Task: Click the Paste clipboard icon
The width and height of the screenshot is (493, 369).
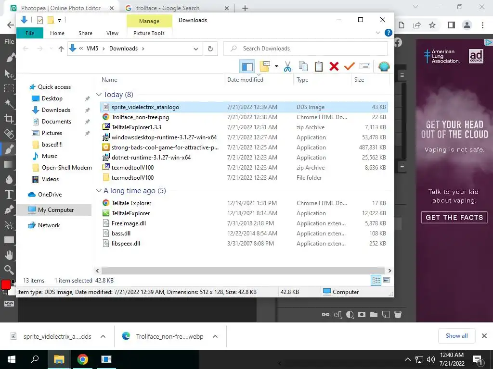Action: (x=319, y=66)
